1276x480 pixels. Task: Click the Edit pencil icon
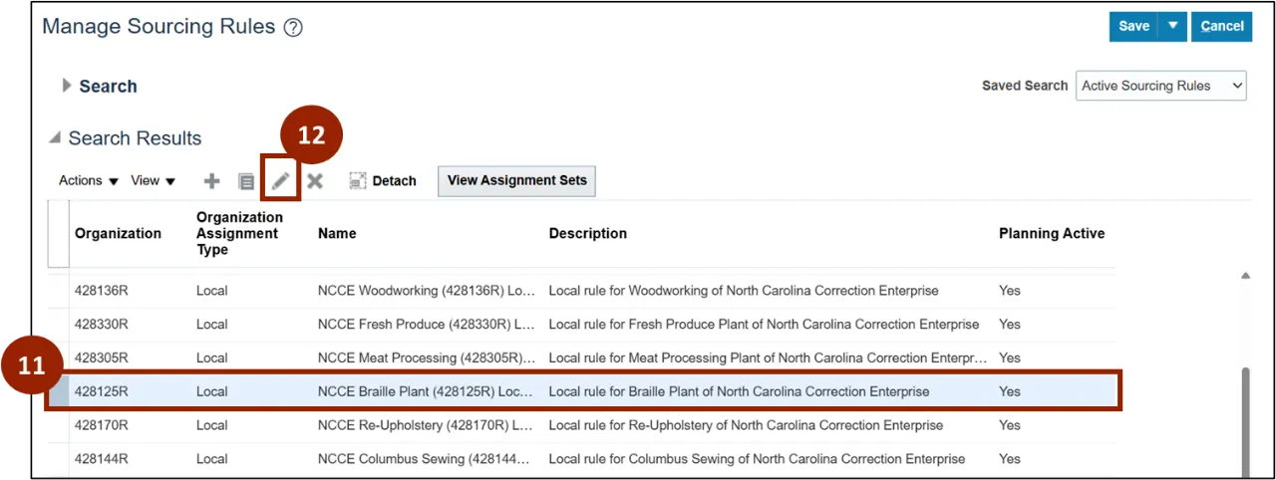tap(281, 180)
